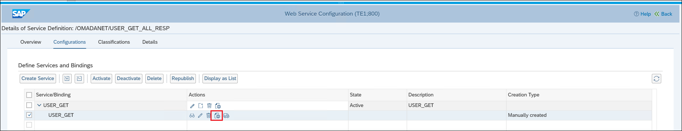Delete USER_GET service using trash icon

(x=209, y=106)
